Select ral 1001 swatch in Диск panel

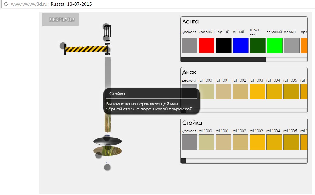click(x=223, y=92)
